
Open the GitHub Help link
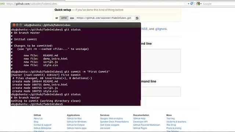coord(139,118)
